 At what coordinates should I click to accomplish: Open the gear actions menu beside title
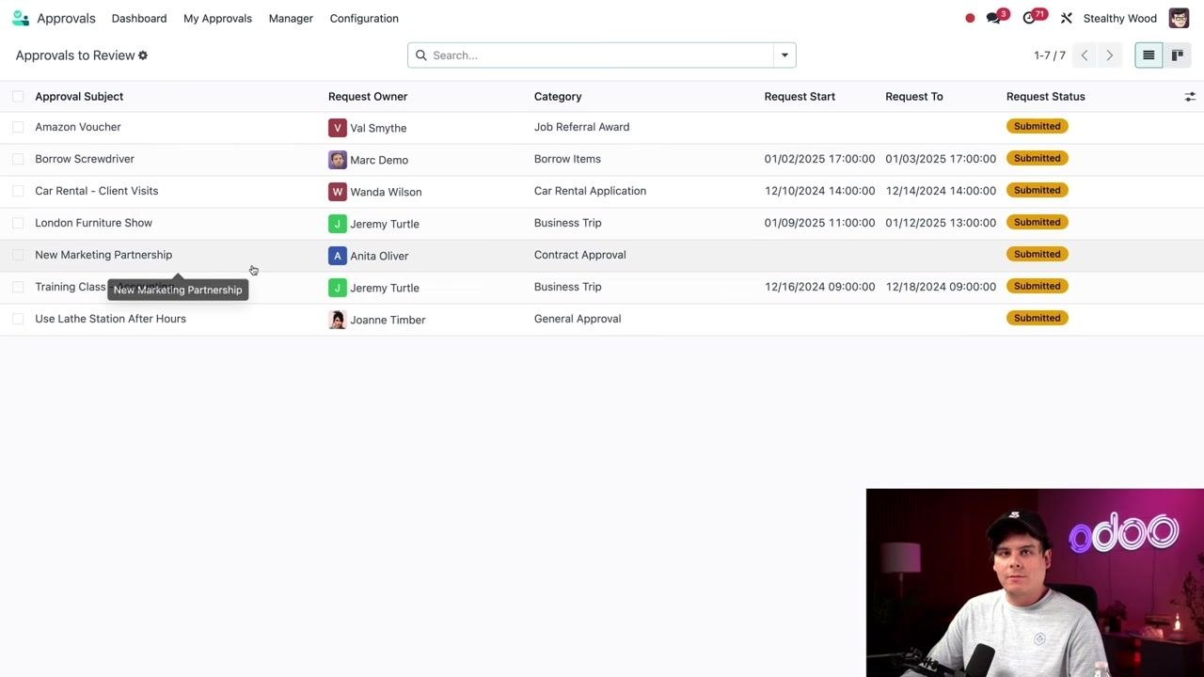point(143,55)
